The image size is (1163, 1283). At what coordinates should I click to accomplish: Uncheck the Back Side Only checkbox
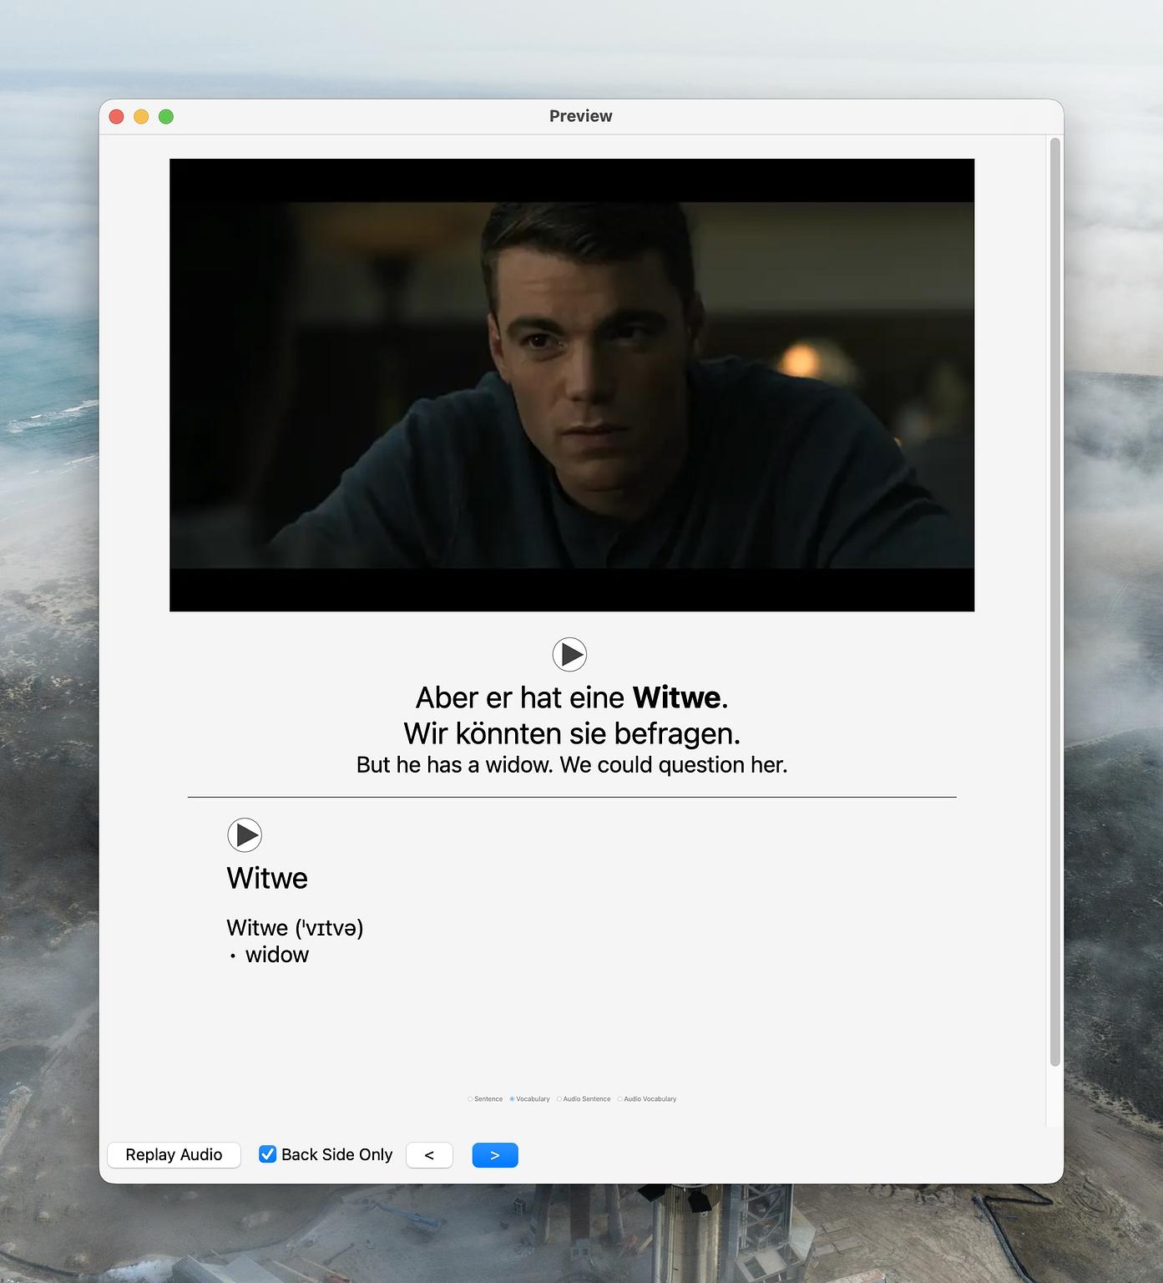(268, 1154)
